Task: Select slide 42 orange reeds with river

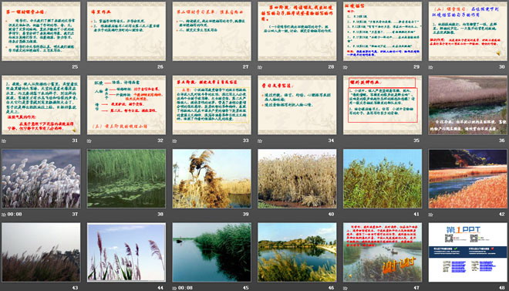Action: pos(468,178)
